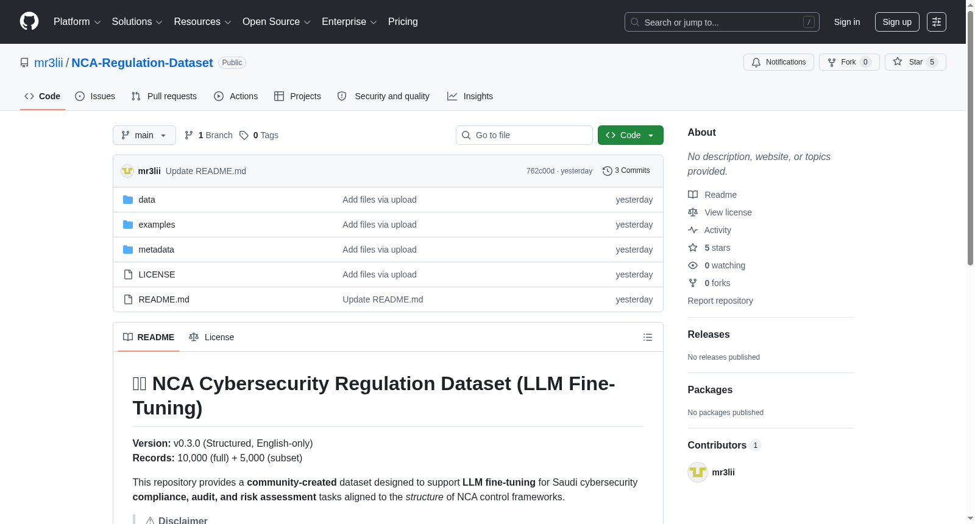The height and width of the screenshot is (524, 975).
Task: Switch to the Actions tab
Action: [236, 96]
